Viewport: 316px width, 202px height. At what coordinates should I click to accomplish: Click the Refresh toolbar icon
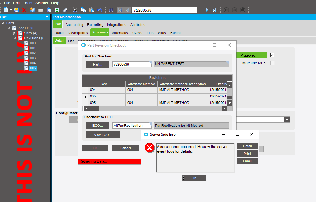click(57, 10)
